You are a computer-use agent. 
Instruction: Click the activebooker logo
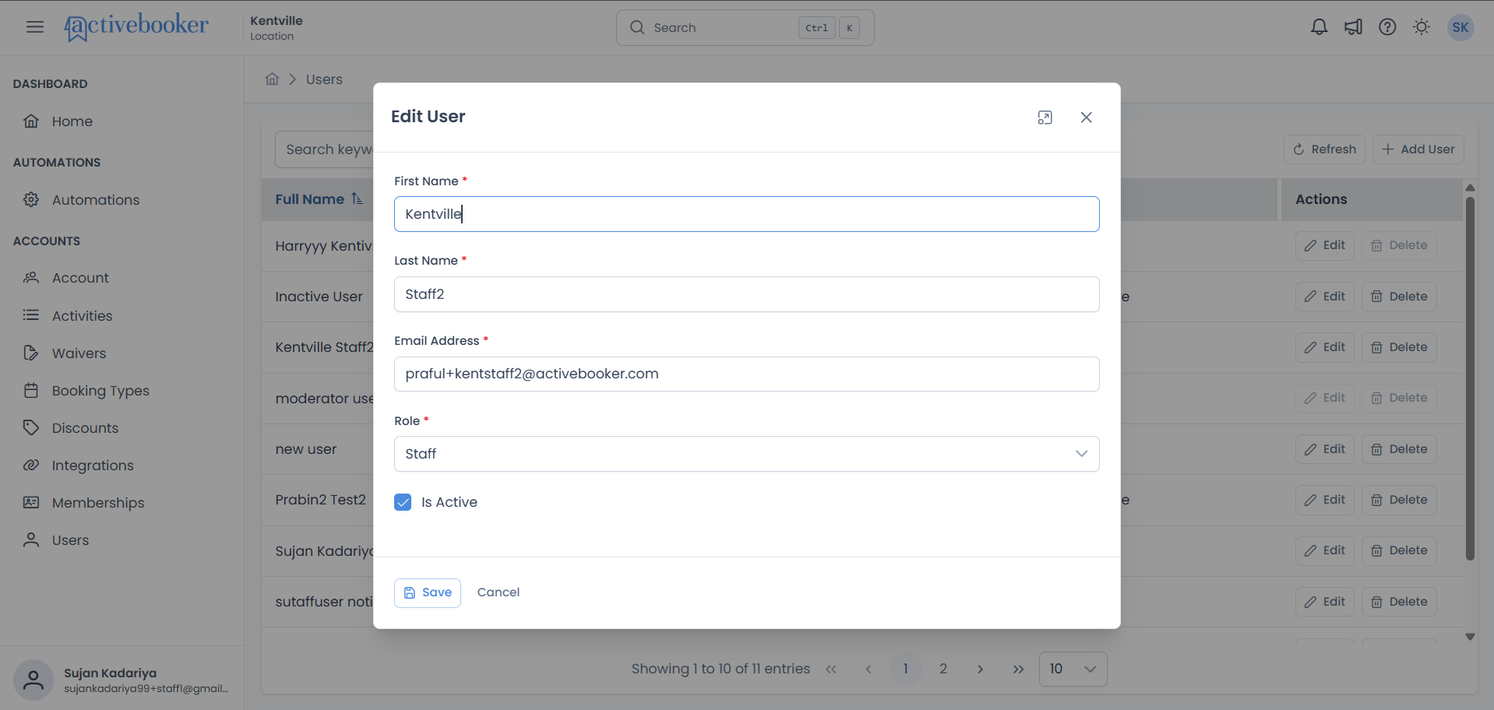click(136, 27)
